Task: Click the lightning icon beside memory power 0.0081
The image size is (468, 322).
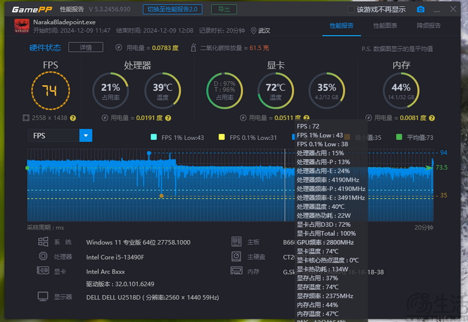Action: [x=369, y=118]
